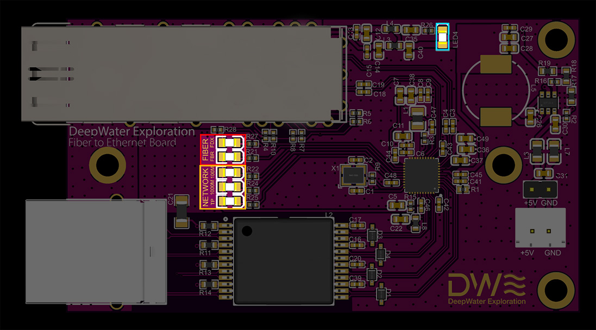
Task: Select the white +5V GND power connector
Action: (x=541, y=227)
